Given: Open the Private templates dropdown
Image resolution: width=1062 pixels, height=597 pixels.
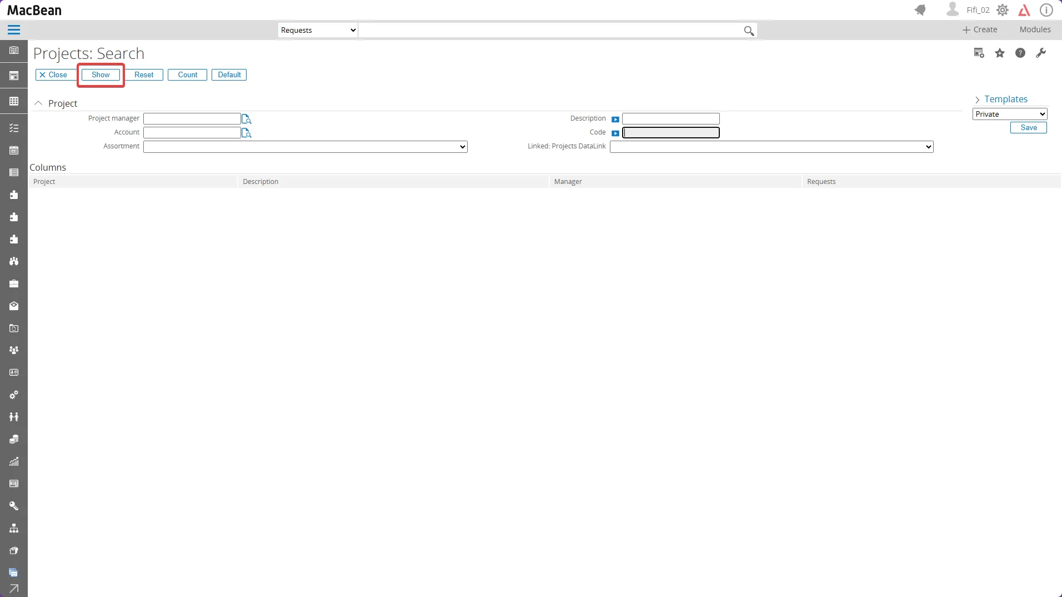Looking at the screenshot, I should 1009,114.
